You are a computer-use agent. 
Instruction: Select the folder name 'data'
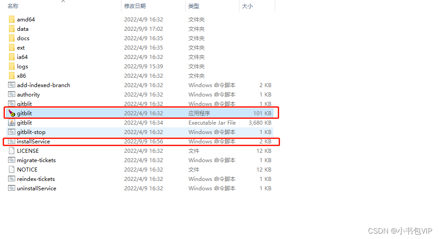(x=23, y=29)
